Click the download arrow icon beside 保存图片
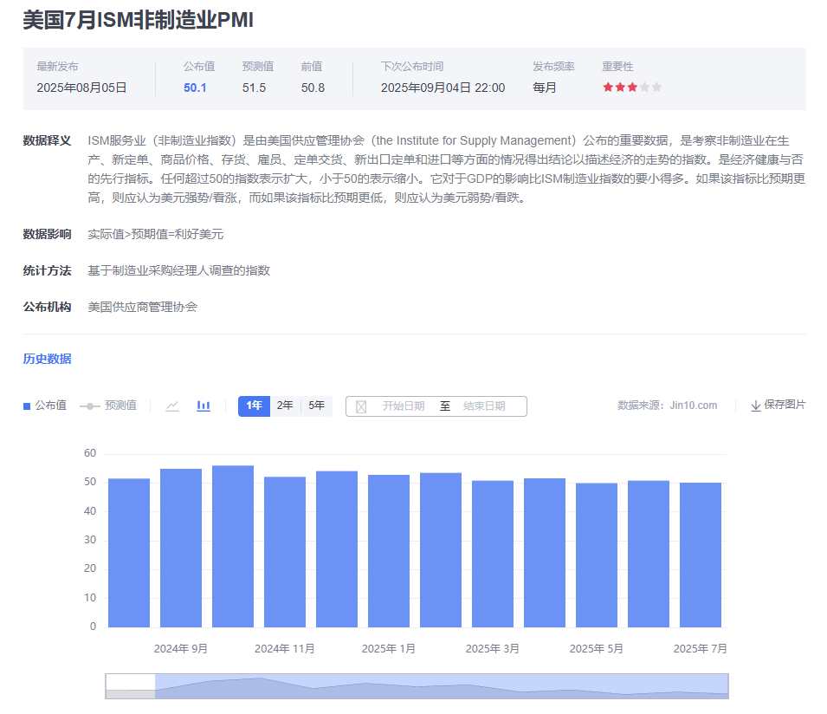 pyautogui.click(x=756, y=406)
